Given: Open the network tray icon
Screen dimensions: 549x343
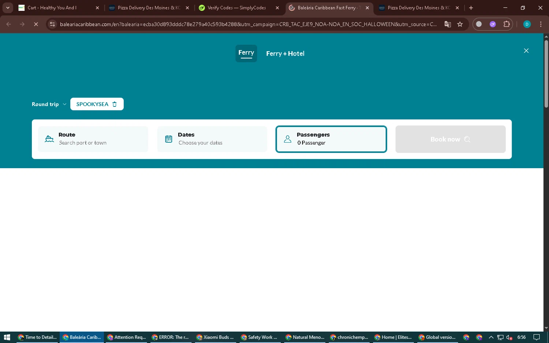Looking at the screenshot, I should [500, 337].
